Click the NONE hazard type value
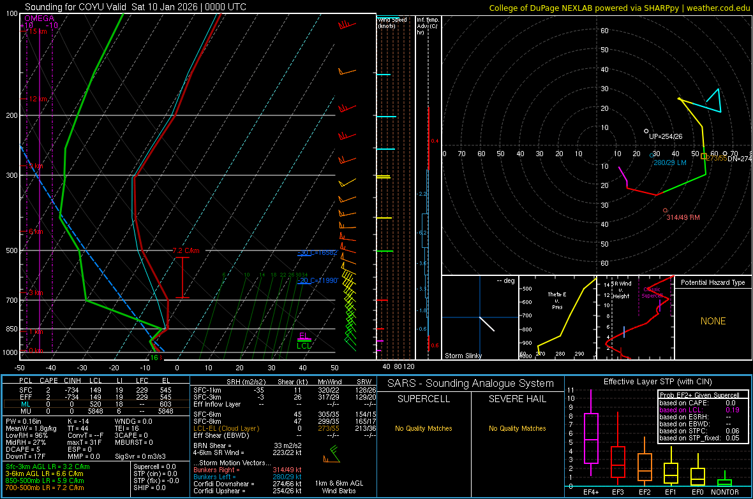This screenshot has height=499, width=753. [713, 321]
